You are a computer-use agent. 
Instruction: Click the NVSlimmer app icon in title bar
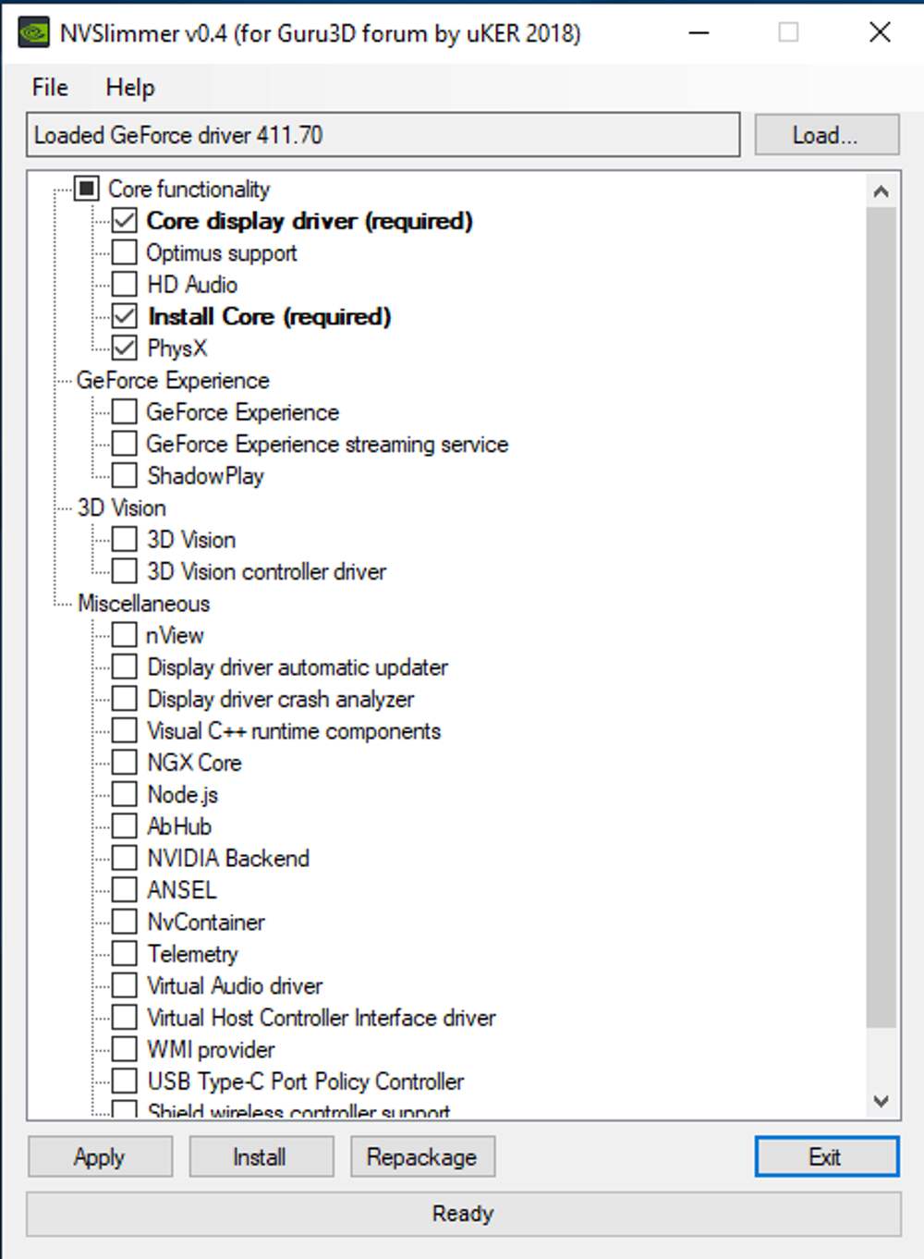34,32
